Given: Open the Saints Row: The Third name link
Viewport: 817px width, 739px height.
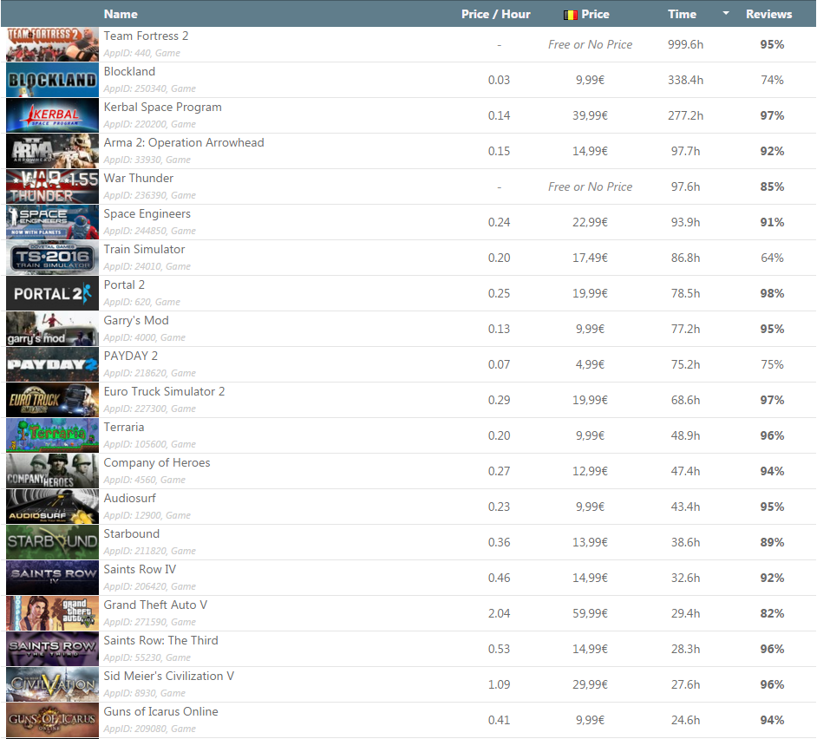Looking at the screenshot, I should coord(161,640).
